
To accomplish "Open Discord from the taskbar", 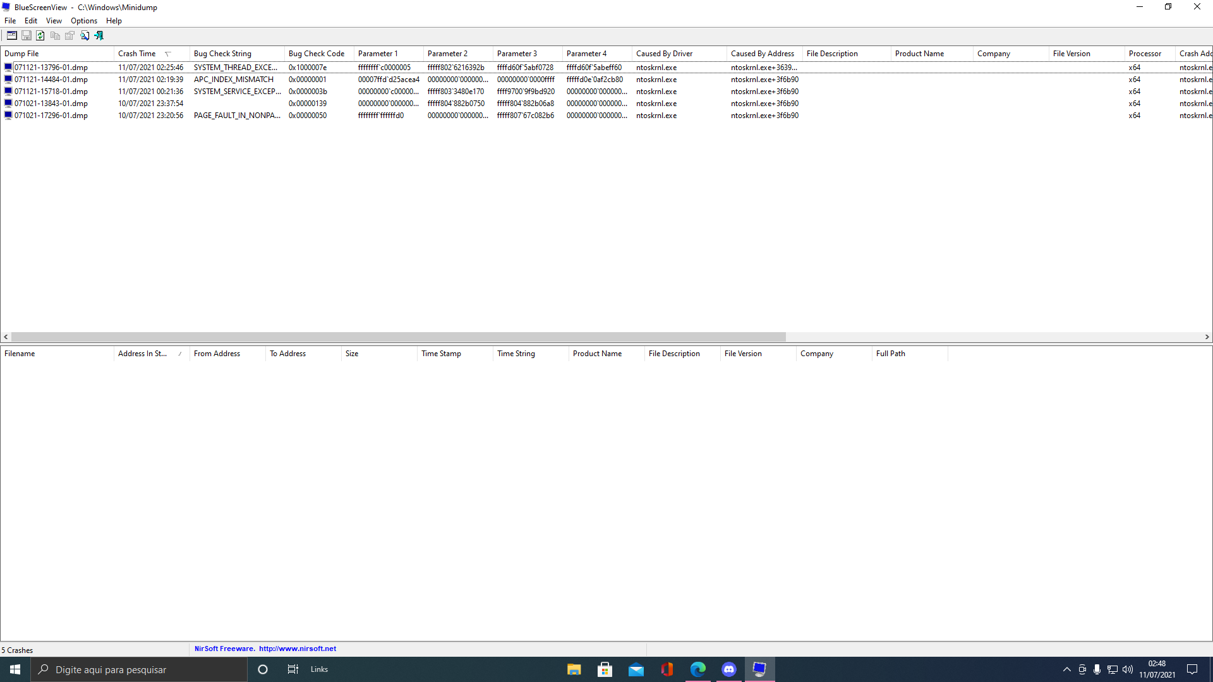I will click(728, 669).
